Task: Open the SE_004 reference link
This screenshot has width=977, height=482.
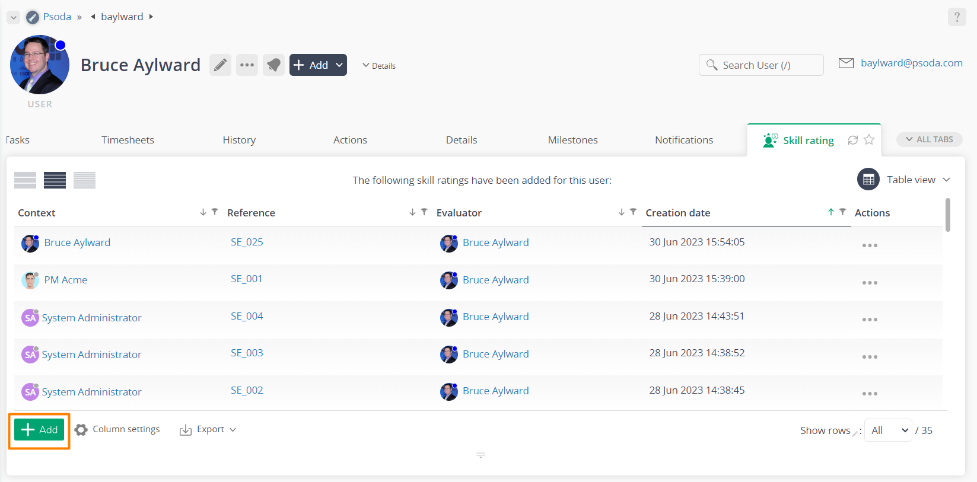Action: tap(247, 317)
